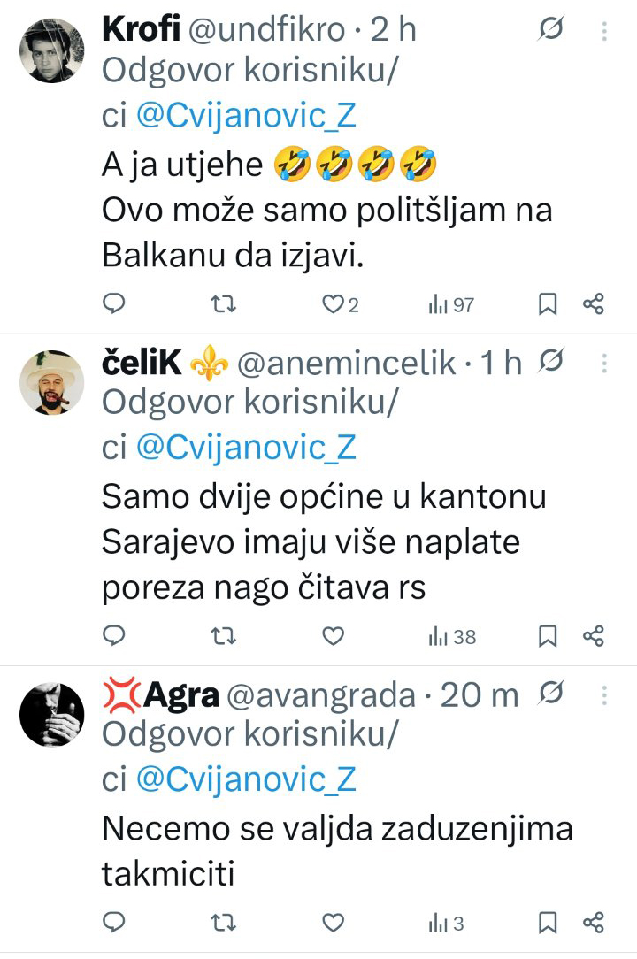Open more options on čeliK's tweet
This screenshot has width=637, height=959.
point(605,363)
